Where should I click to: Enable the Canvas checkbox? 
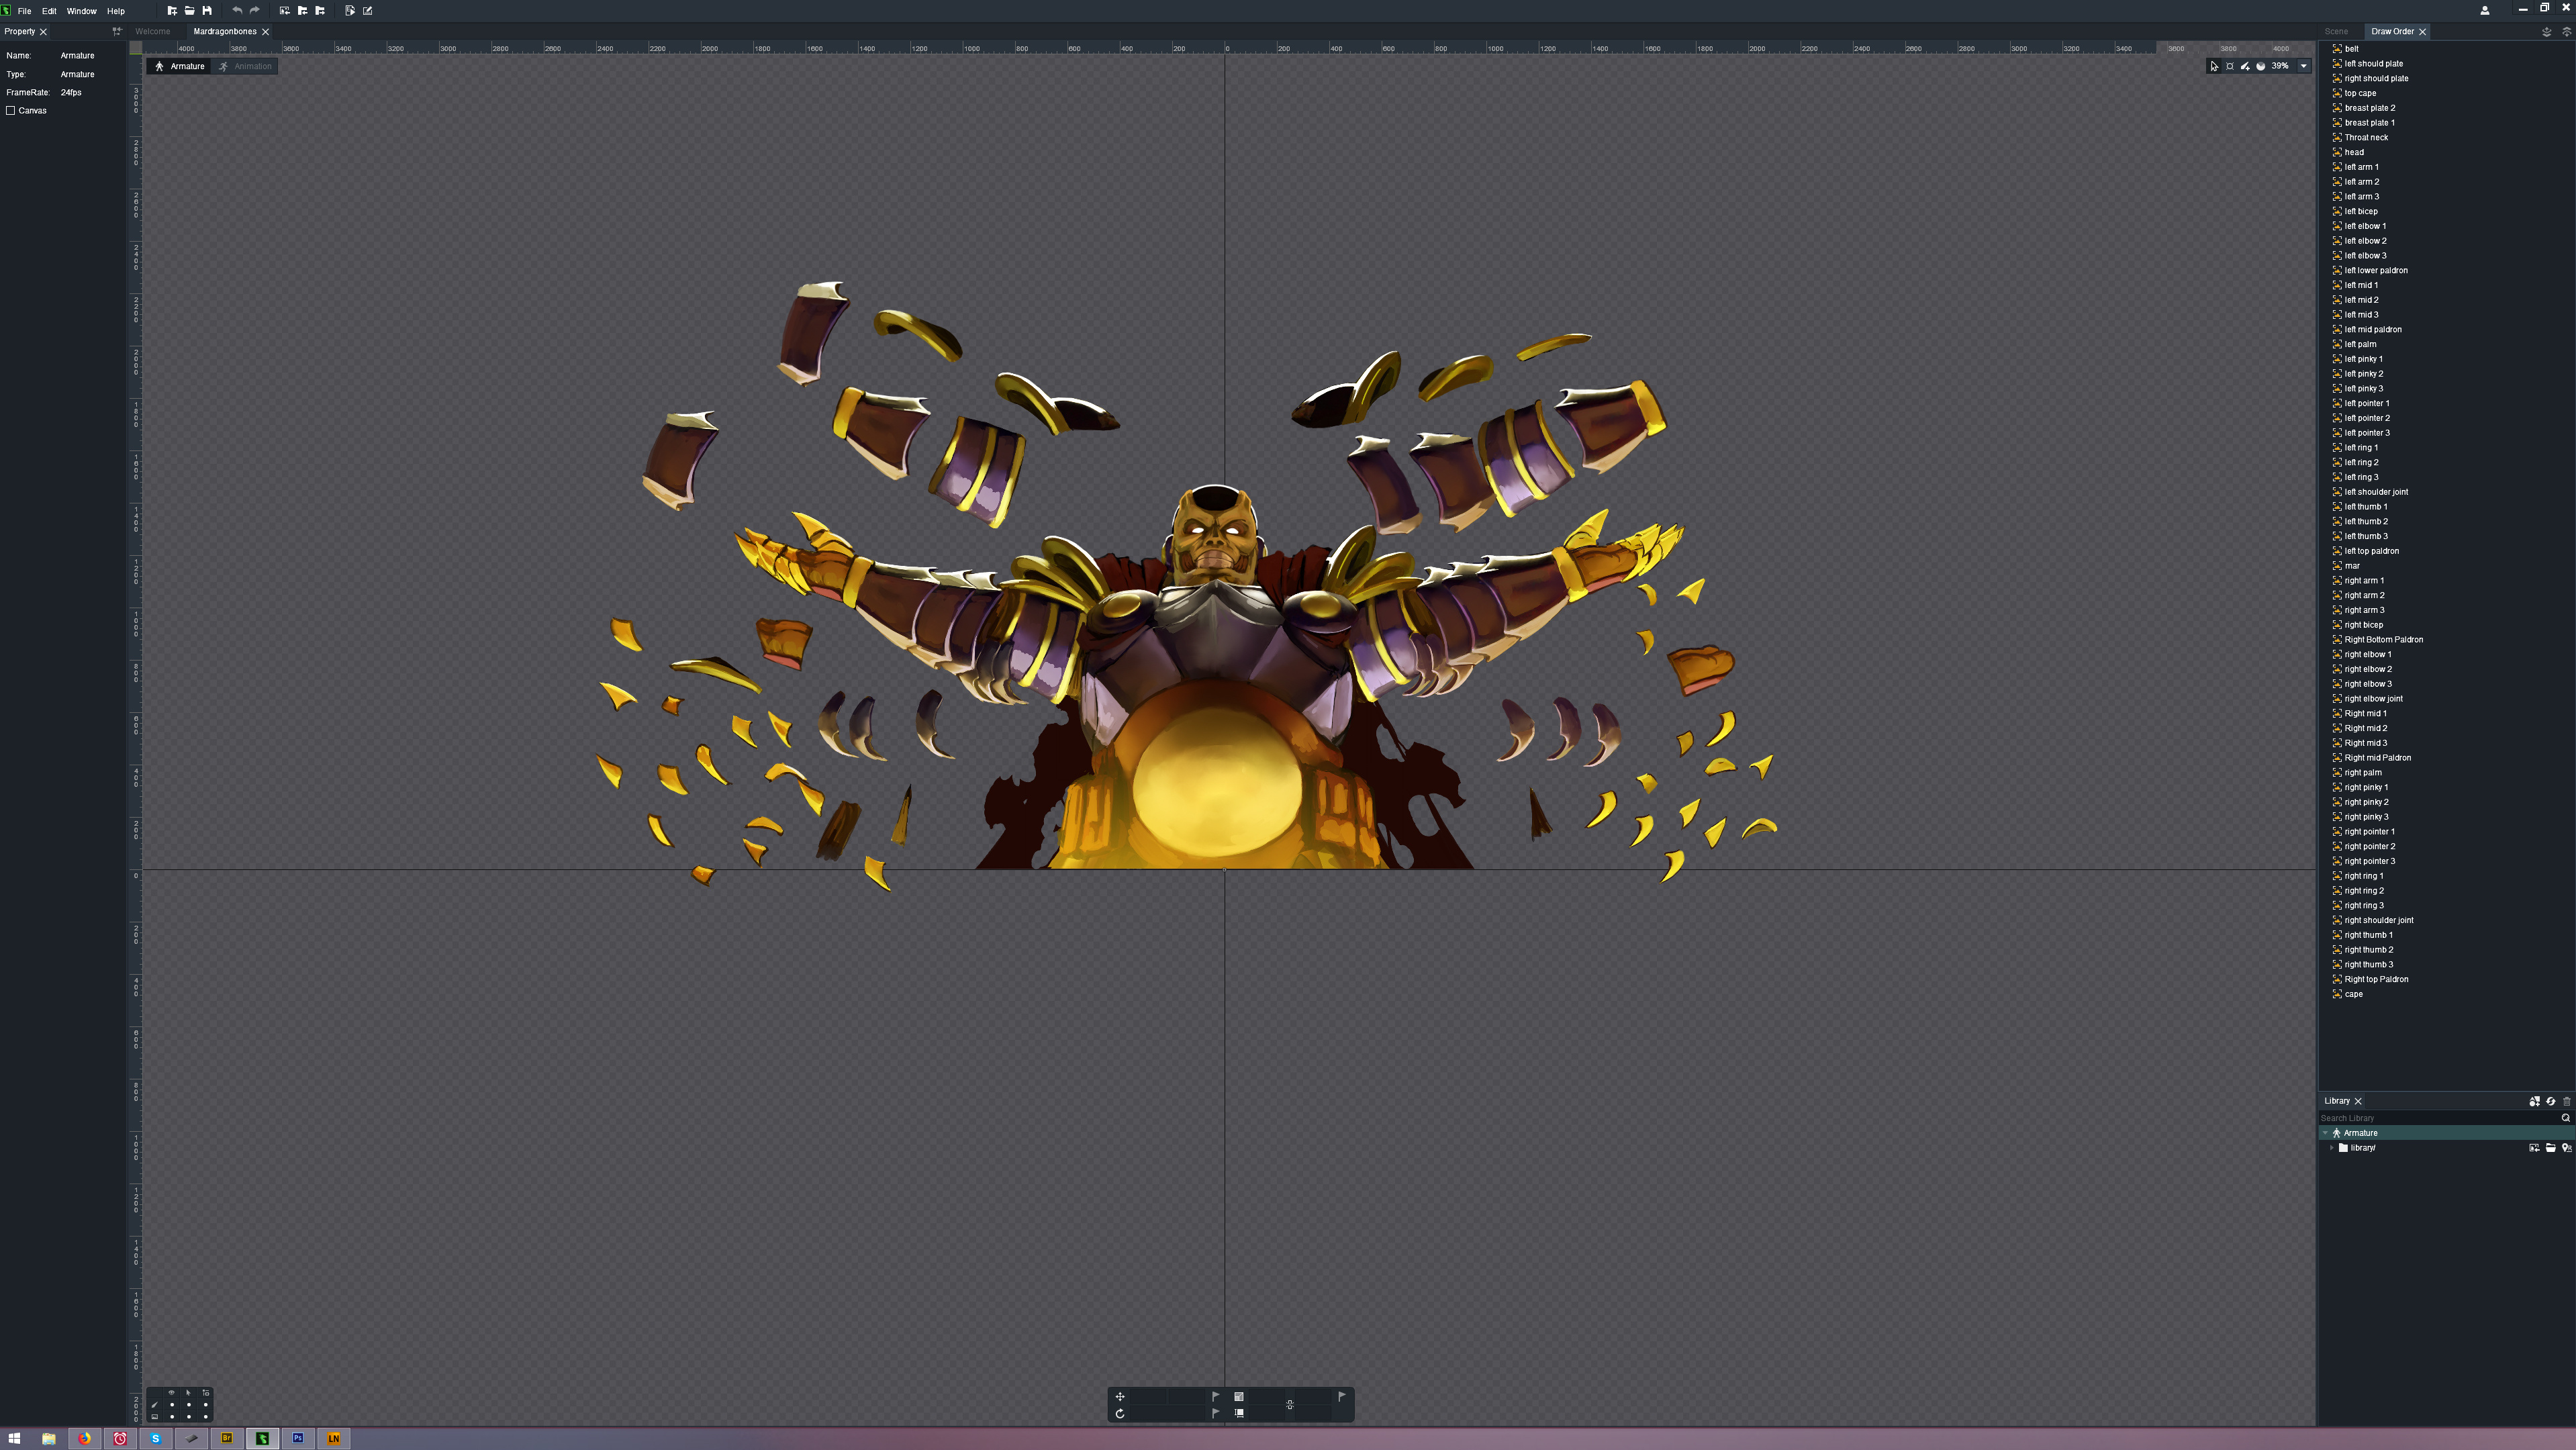tap(11, 111)
